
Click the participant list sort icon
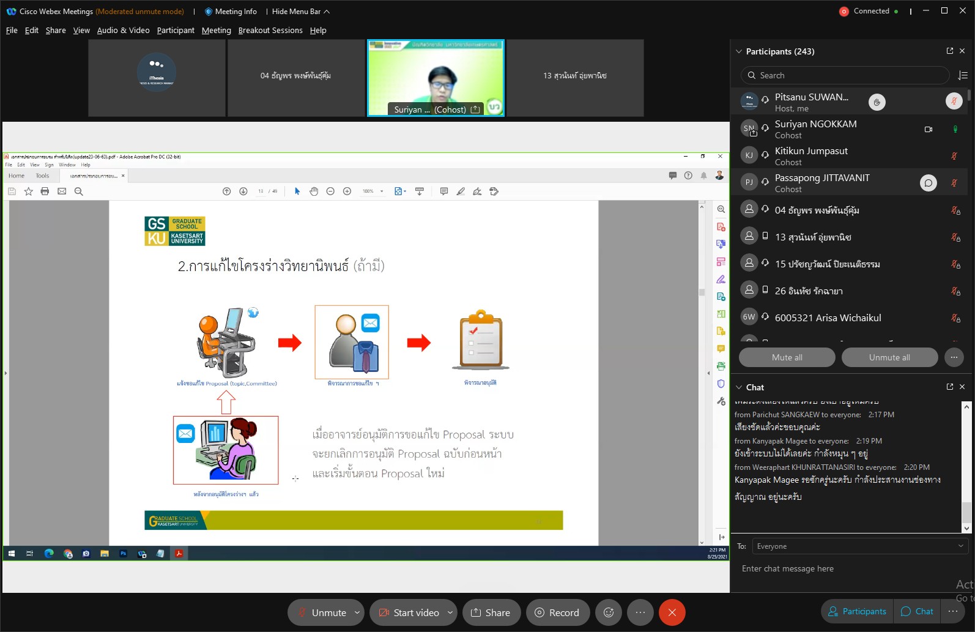click(x=963, y=75)
